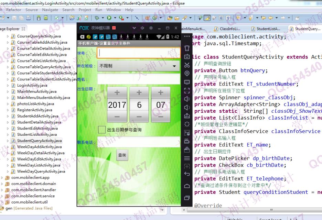Expand the com.mobileclient.domain package
The image size is (322, 220).
pyautogui.click(x=2, y=184)
